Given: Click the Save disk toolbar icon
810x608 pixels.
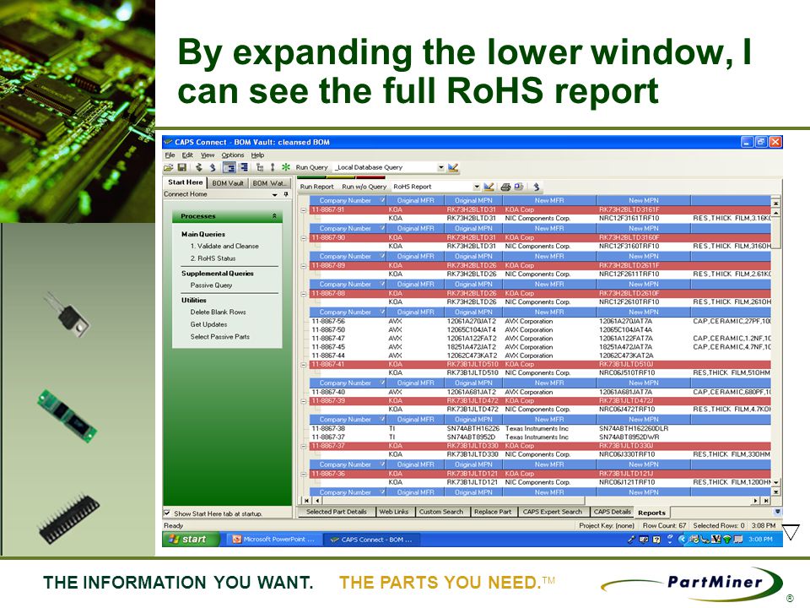Looking at the screenshot, I should [x=182, y=167].
